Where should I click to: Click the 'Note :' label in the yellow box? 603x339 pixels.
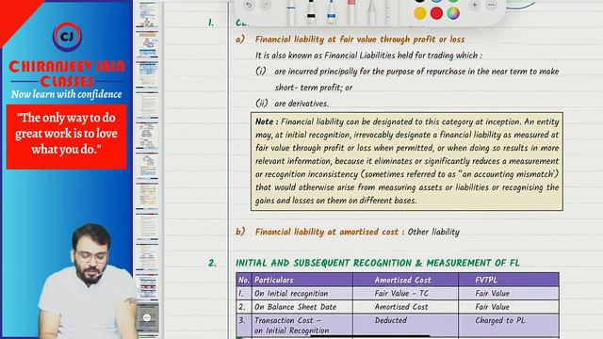click(267, 121)
